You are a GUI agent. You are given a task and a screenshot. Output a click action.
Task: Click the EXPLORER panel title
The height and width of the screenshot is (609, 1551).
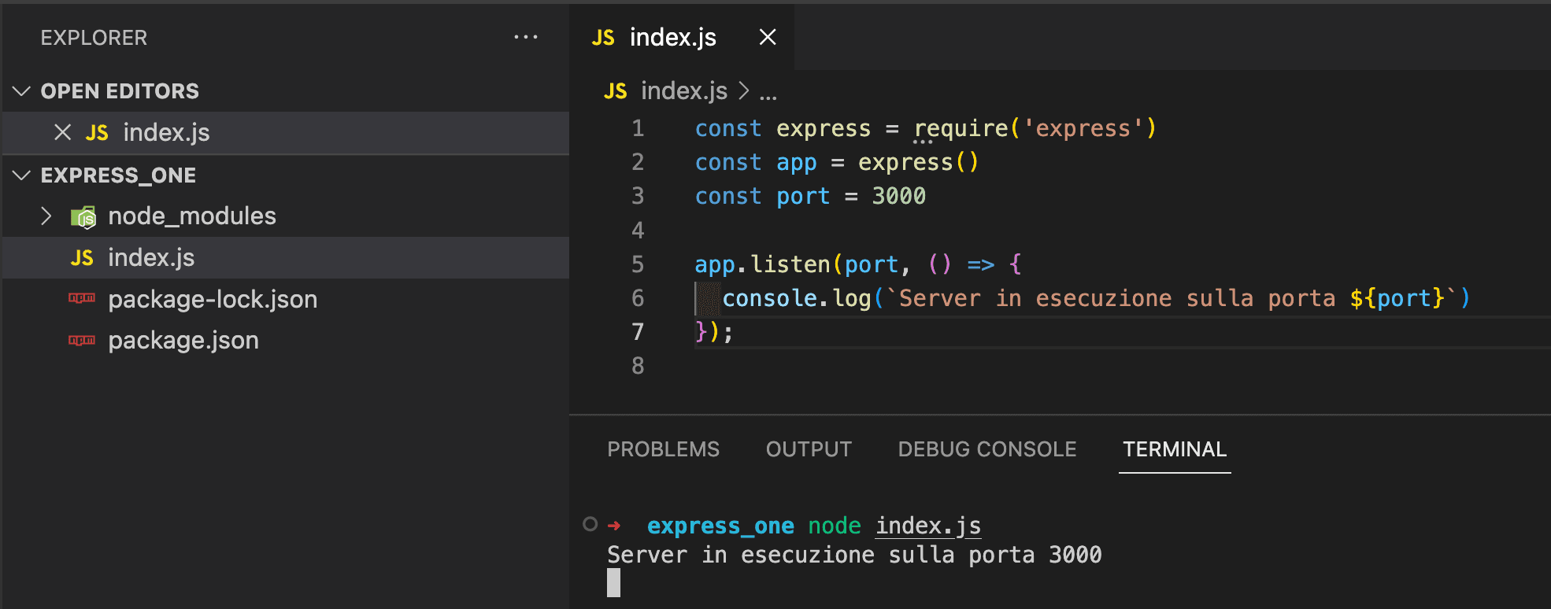click(x=94, y=38)
